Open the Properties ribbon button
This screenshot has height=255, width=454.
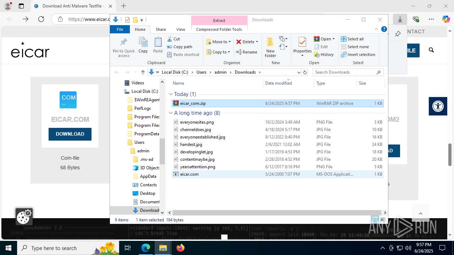point(302,47)
